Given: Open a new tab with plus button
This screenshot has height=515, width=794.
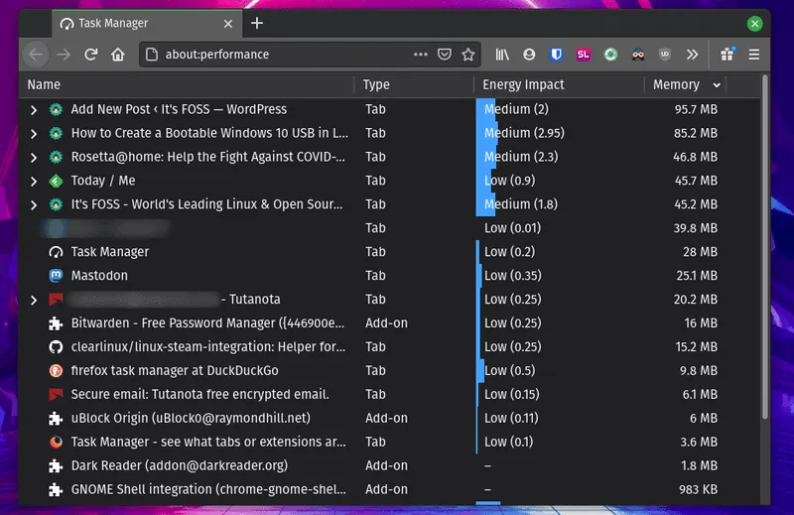Looking at the screenshot, I should pos(257,23).
